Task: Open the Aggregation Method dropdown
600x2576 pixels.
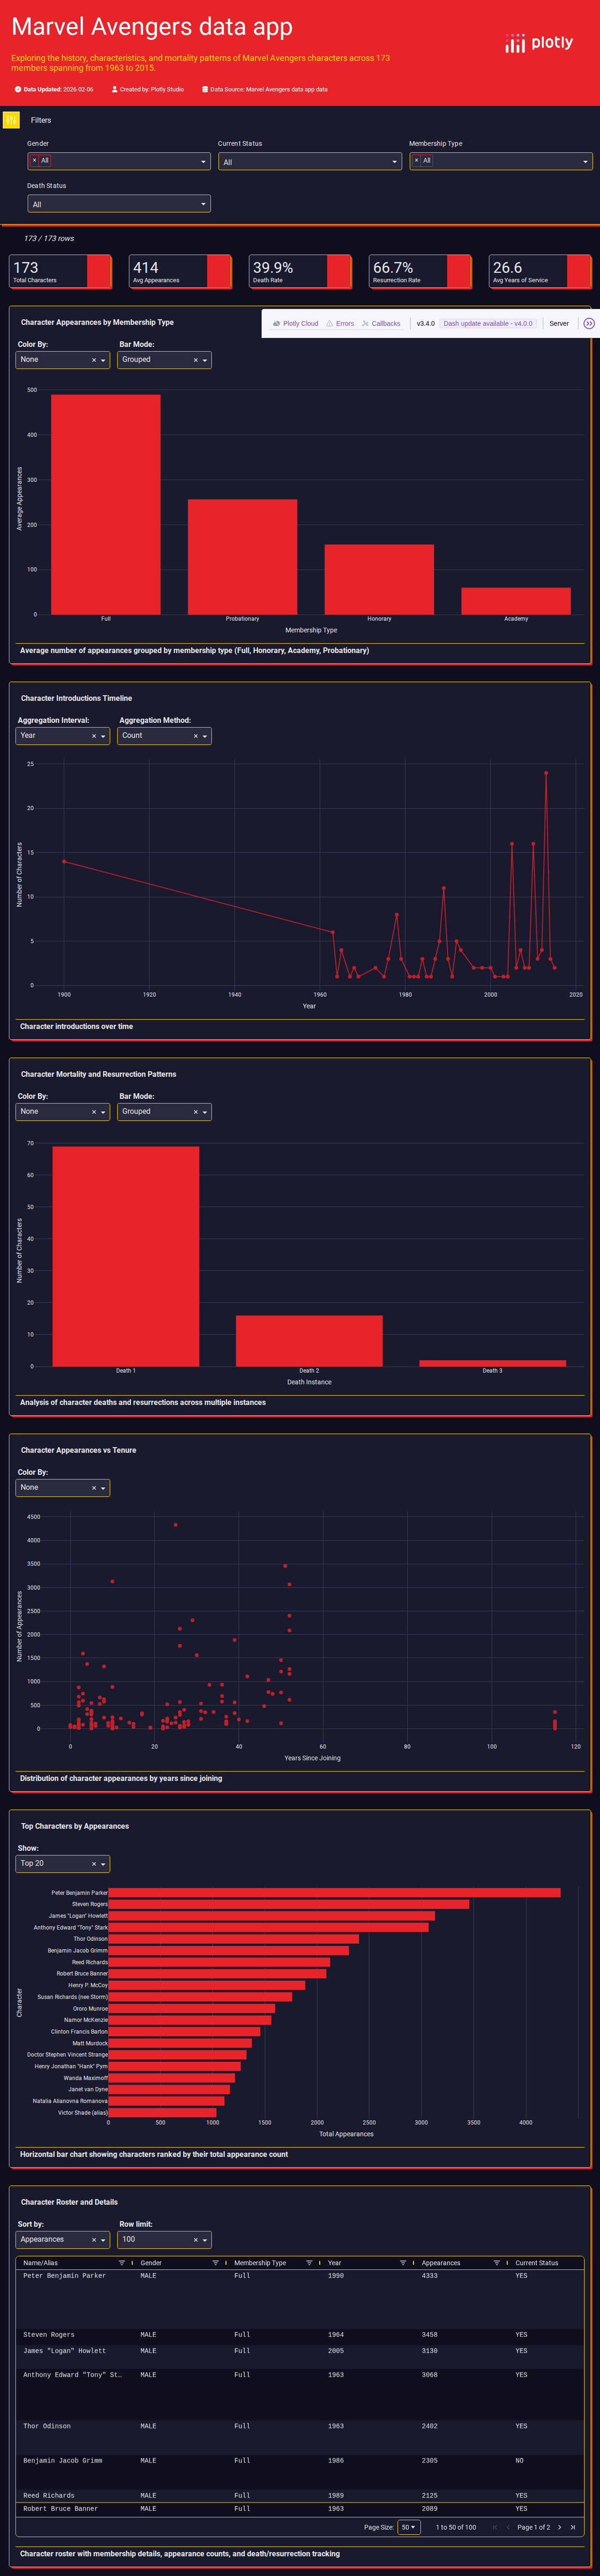Action: [x=164, y=736]
